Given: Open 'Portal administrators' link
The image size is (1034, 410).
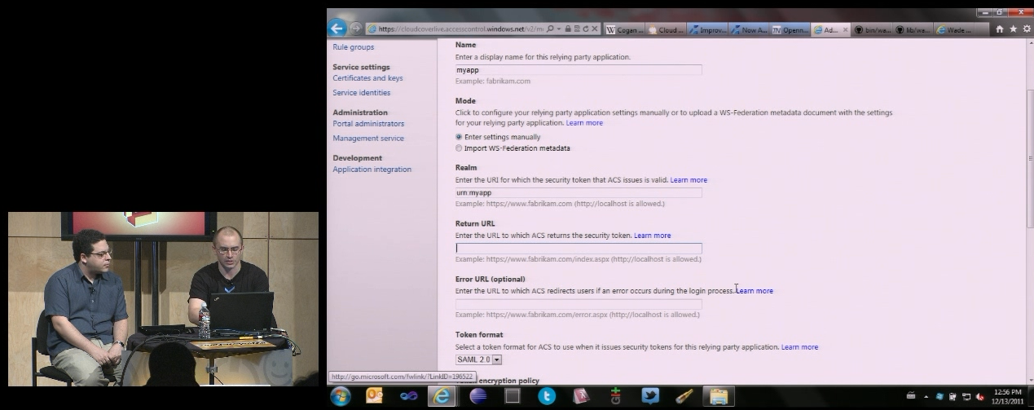Looking at the screenshot, I should (368, 124).
